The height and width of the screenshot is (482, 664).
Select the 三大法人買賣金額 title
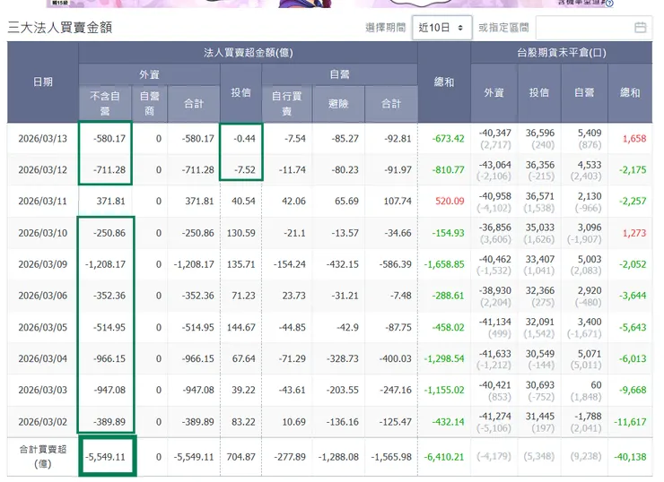[x=60, y=28]
